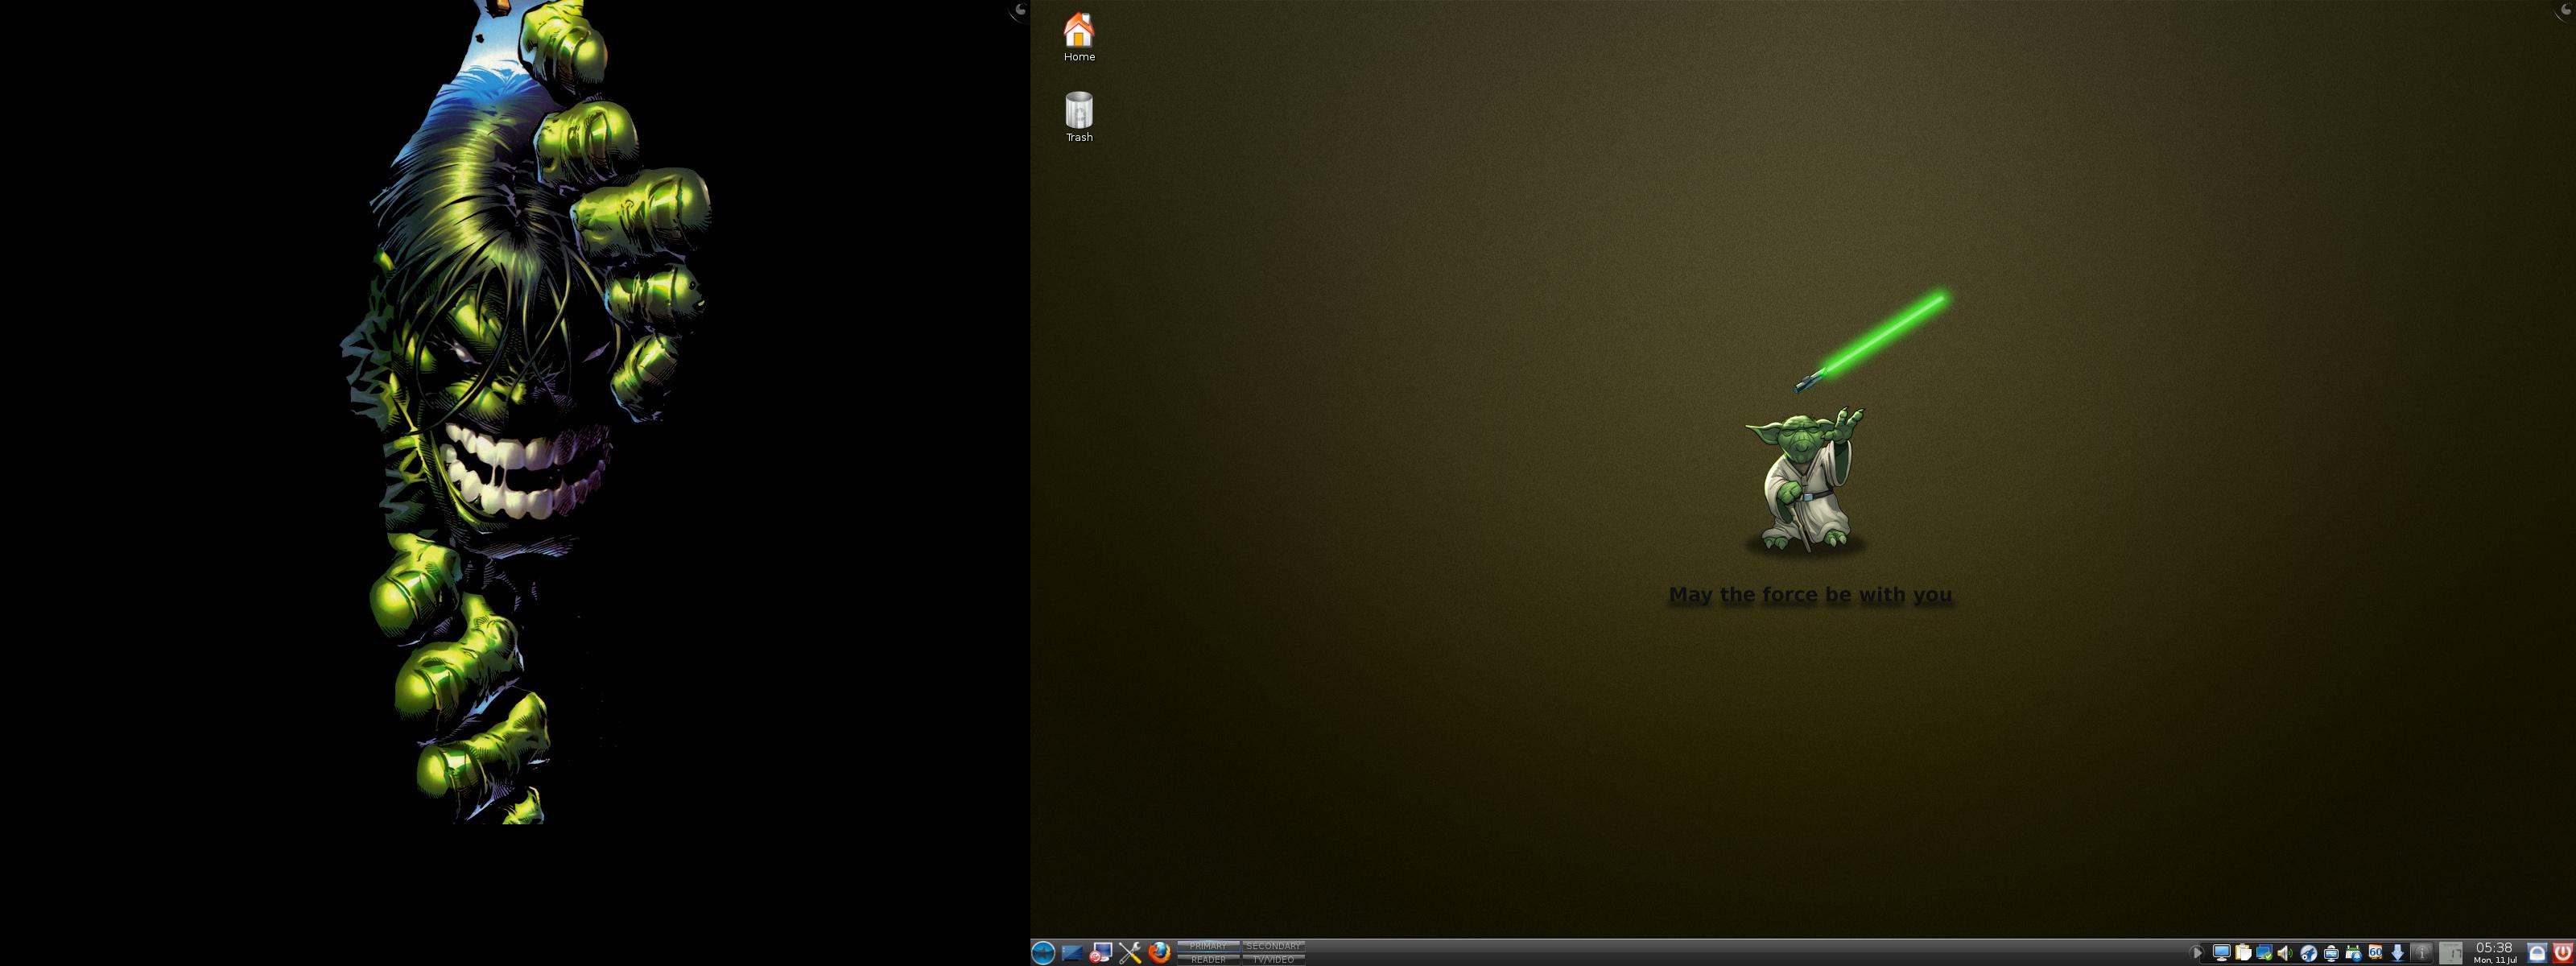Viewport: 2576px width, 966px height.
Task: Click the red power leave button
Action: (x=2563, y=953)
